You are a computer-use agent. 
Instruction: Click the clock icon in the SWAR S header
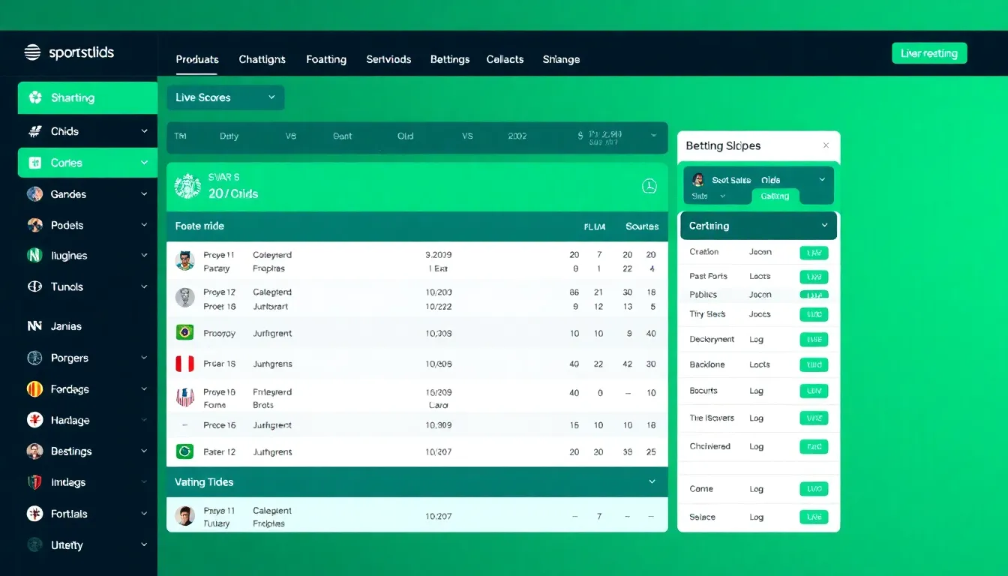(649, 186)
